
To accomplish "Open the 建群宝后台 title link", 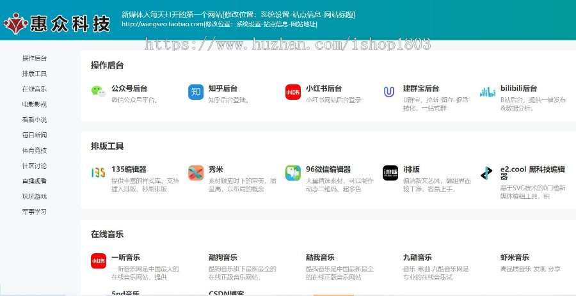I will tap(421, 88).
